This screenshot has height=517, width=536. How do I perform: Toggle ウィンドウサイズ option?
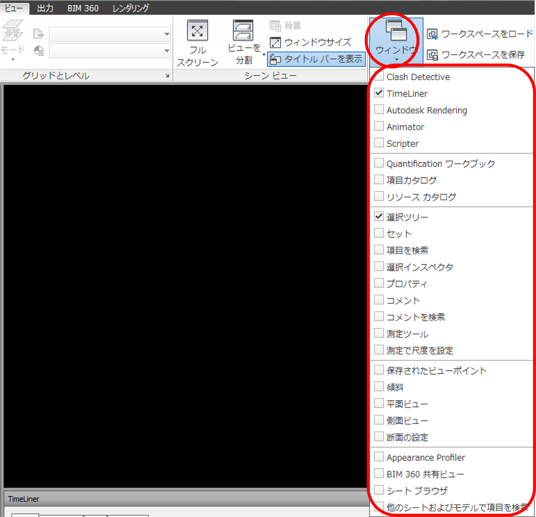pyautogui.click(x=311, y=42)
